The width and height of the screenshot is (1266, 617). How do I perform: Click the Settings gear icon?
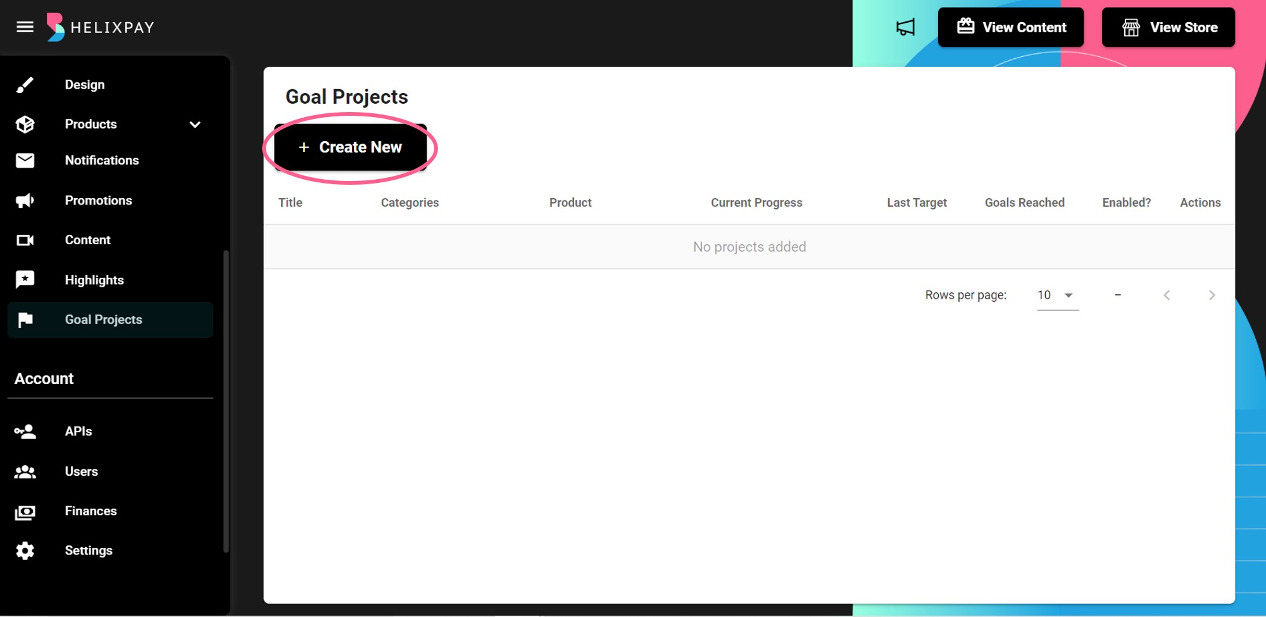click(x=25, y=551)
